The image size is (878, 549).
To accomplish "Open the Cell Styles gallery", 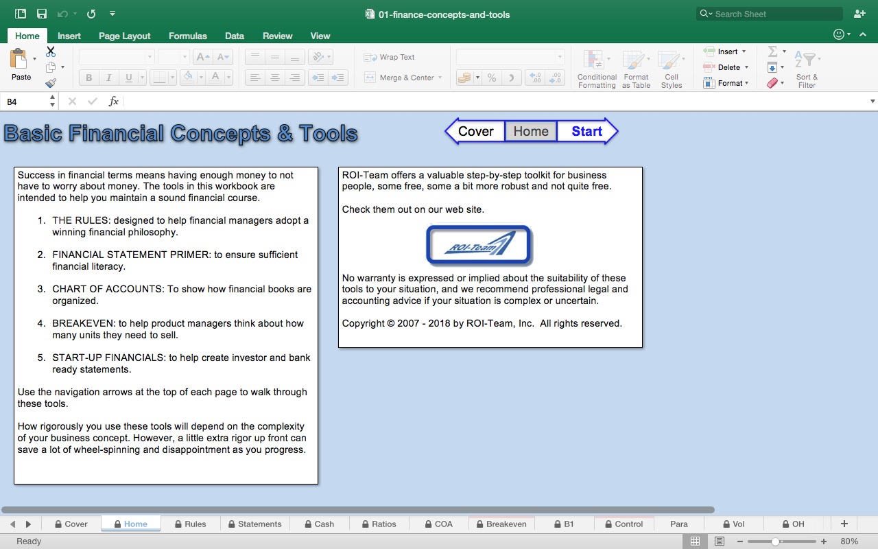I will click(x=671, y=68).
